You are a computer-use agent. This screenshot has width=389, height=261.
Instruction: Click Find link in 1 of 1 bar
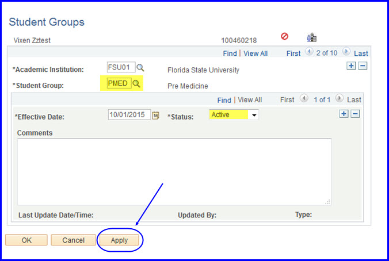tap(224, 100)
